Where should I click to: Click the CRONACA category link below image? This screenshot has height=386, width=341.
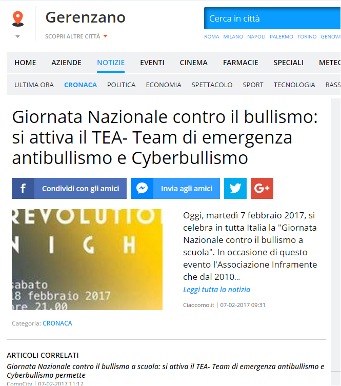(x=57, y=323)
